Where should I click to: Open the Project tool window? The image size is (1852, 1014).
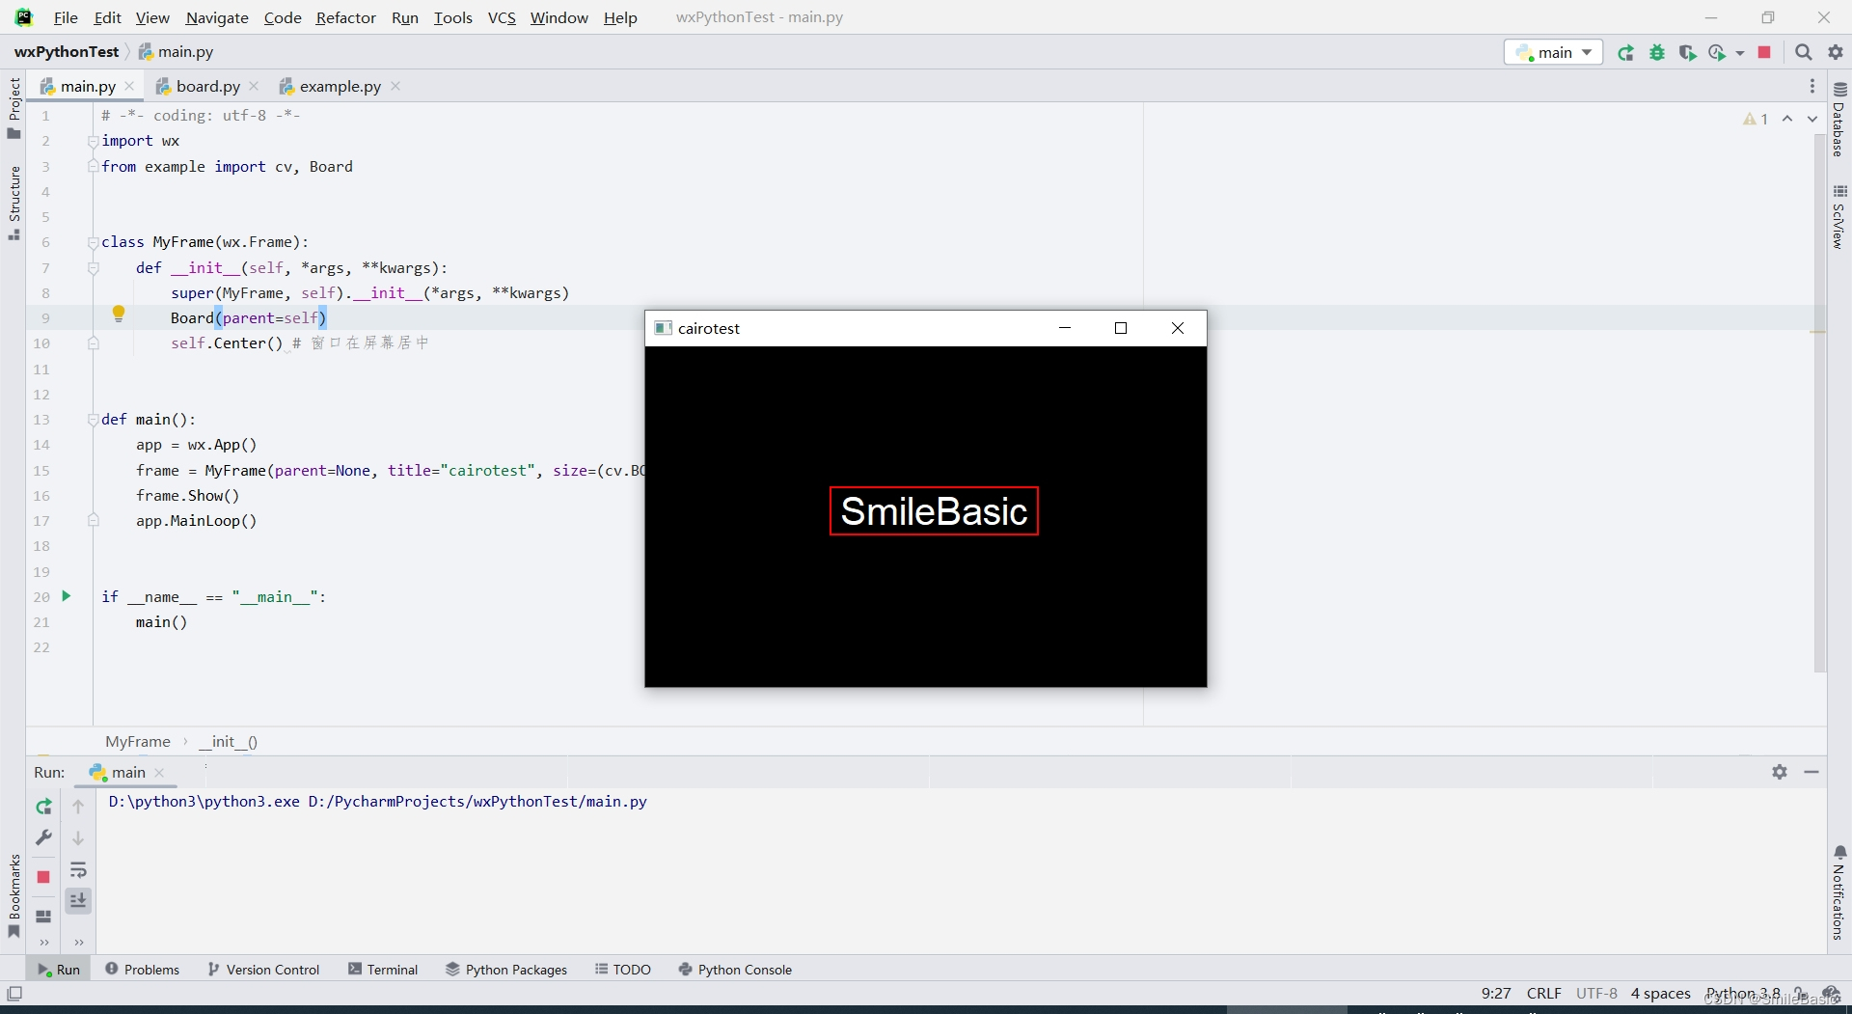point(14,107)
